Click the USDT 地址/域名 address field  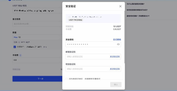coord(37,11)
